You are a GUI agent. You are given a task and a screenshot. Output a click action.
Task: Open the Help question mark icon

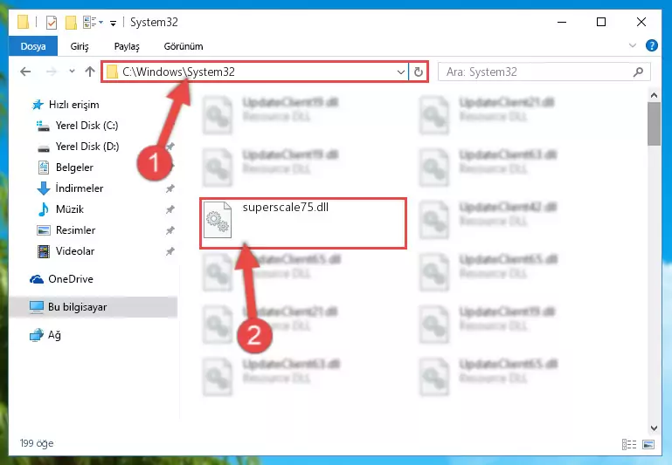651,45
